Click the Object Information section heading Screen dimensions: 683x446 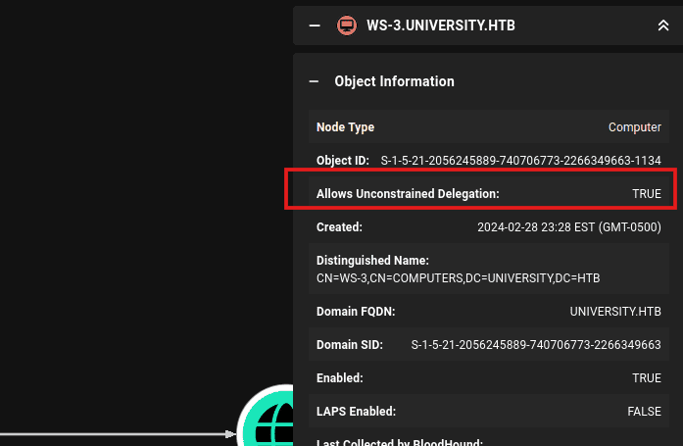394,81
